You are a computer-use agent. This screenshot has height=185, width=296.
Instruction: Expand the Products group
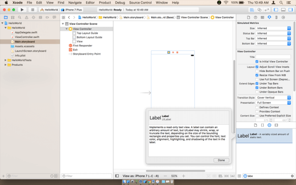5,65
